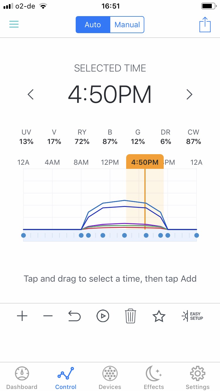Viewport: 220px width, 391px height.
Task: Tap the star favorites icon
Action: [159, 316]
